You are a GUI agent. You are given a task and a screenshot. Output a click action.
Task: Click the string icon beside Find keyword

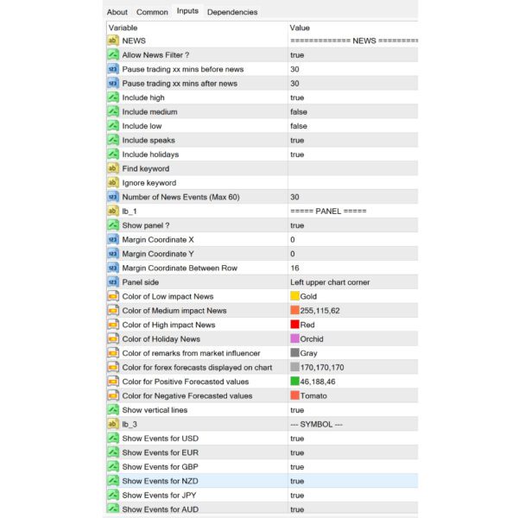click(x=112, y=168)
